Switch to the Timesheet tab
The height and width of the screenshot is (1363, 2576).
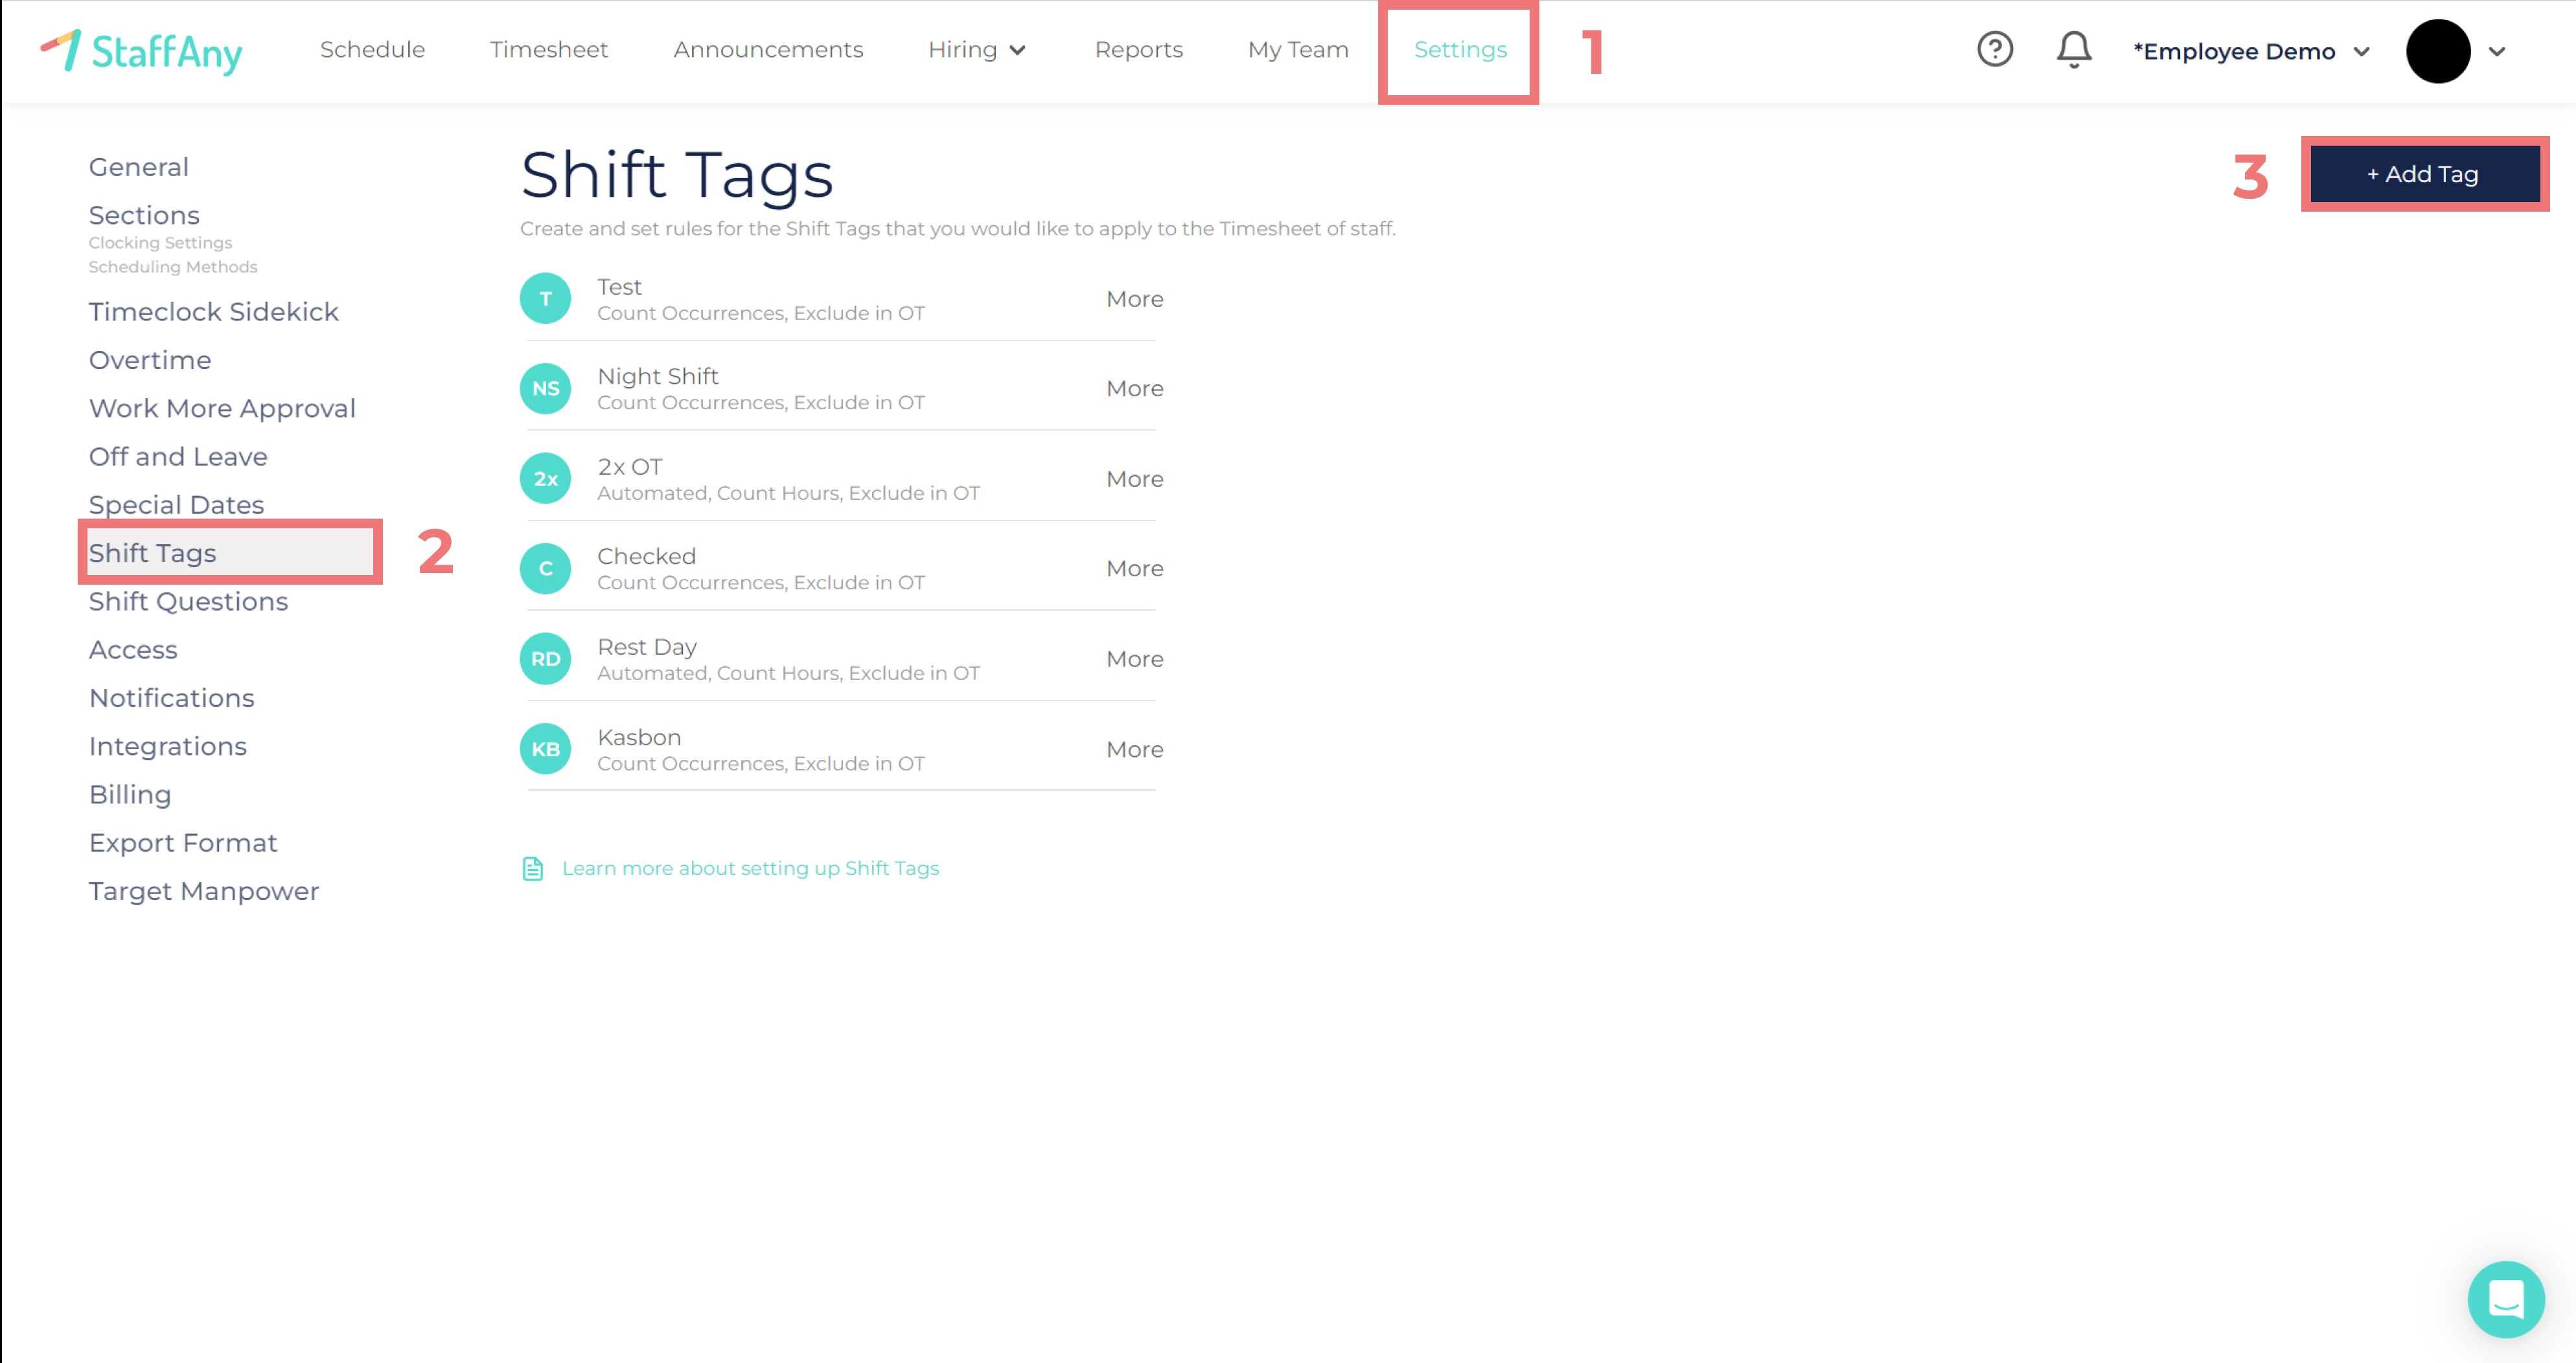click(x=548, y=50)
